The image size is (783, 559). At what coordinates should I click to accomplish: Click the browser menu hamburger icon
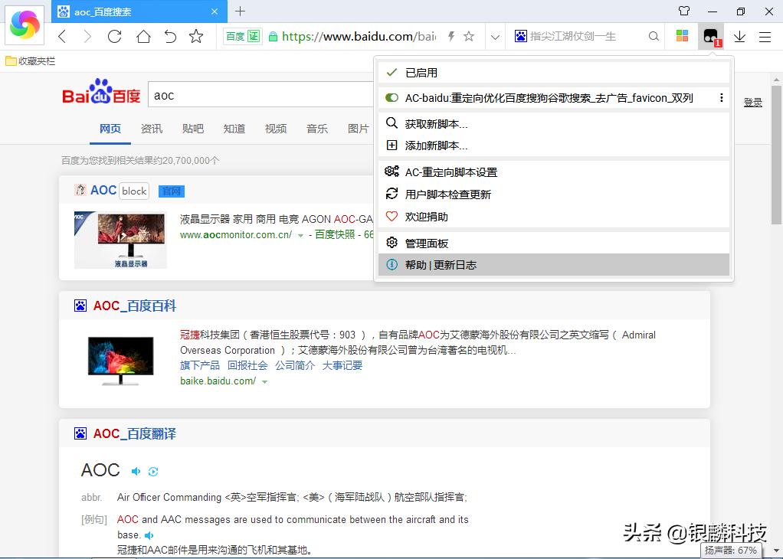765,36
